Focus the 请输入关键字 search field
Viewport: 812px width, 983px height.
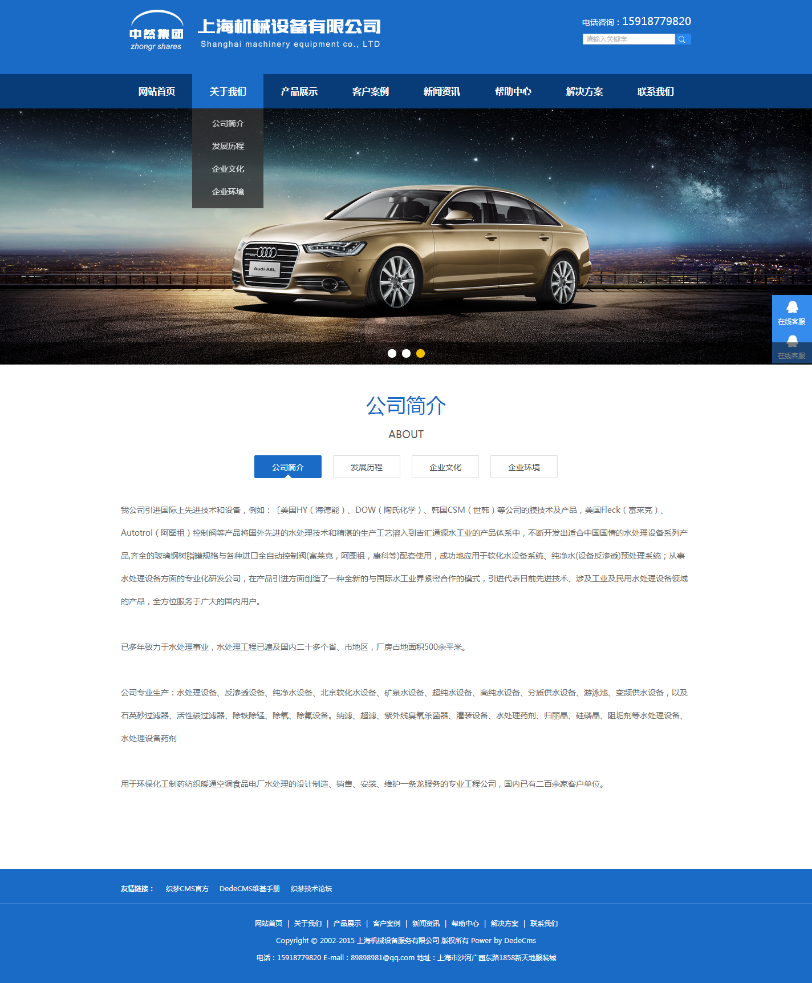629,39
